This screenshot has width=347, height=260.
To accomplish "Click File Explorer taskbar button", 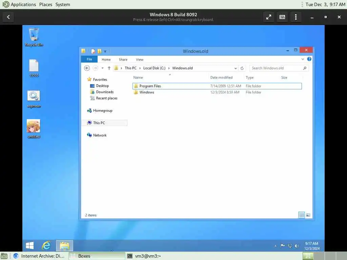I will pyautogui.click(x=64, y=245).
